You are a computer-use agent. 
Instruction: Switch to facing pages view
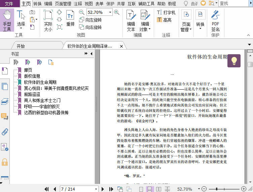coord(158,189)
